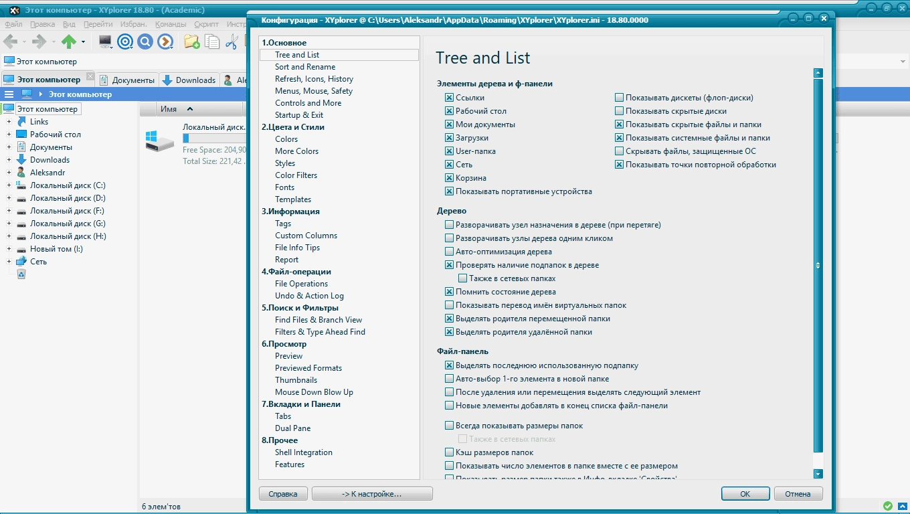Screen dimensions: 910x514
Task: Open the Команды menu
Action: (x=171, y=24)
